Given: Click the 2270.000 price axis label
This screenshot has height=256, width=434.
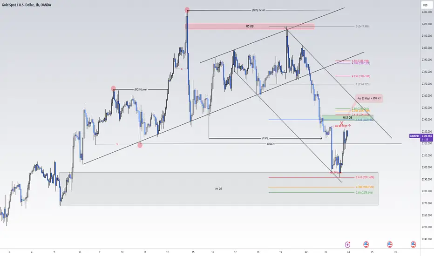Looking at the screenshot, I should pyautogui.click(x=427, y=203).
